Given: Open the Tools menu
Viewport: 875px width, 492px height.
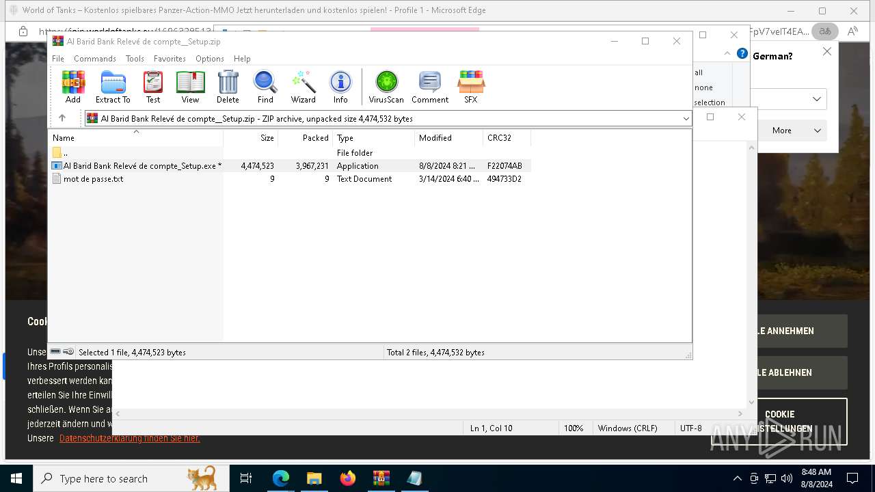Looking at the screenshot, I should click(135, 59).
